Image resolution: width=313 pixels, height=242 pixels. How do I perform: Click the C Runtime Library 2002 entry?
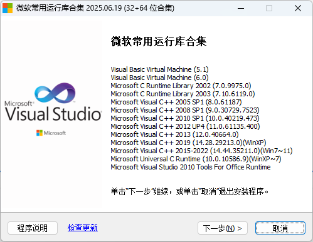click(x=181, y=86)
